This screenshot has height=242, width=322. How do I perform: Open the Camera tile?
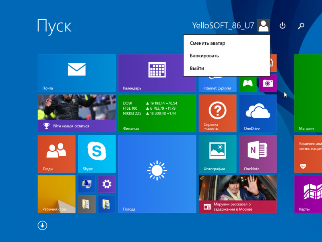pyautogui.click(x=268, y=83)
